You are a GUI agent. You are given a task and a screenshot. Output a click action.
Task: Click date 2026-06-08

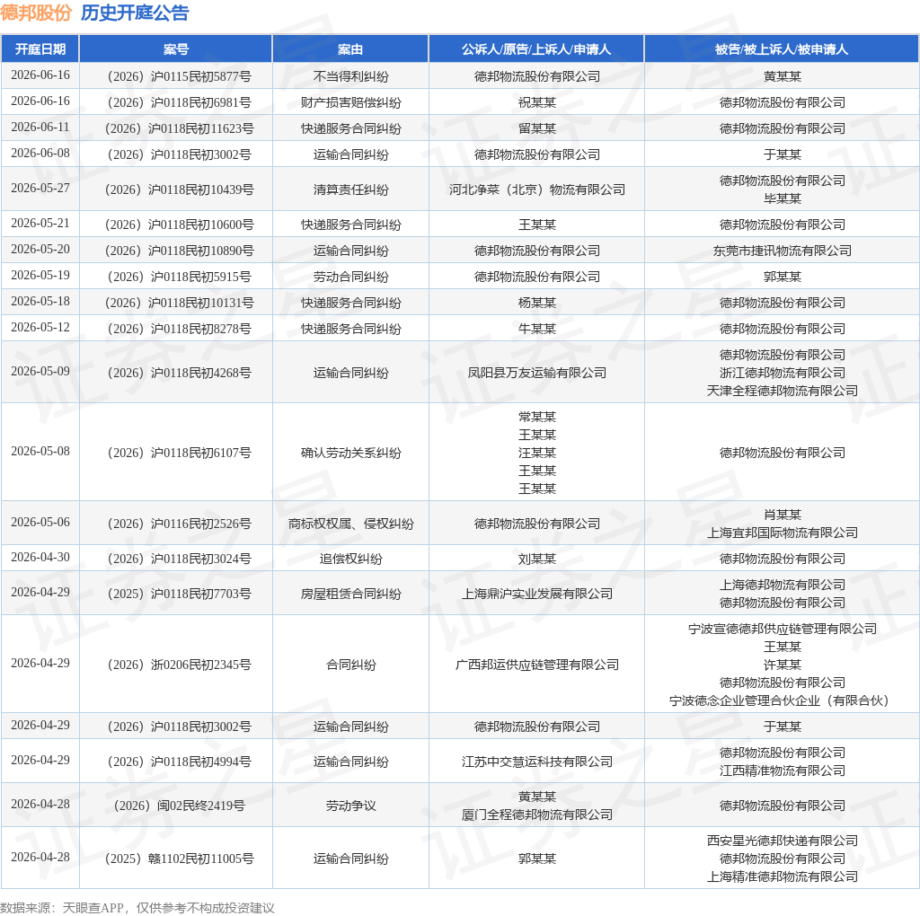click(x=40, y=153)
